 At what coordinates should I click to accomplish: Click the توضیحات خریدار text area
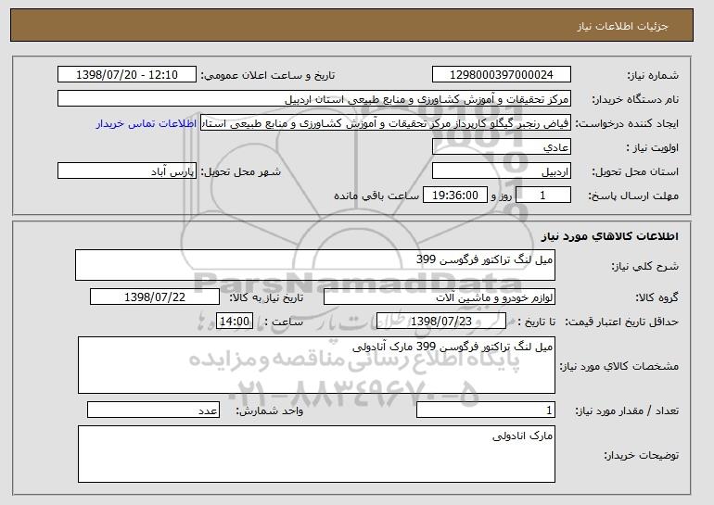pos(316,454)
